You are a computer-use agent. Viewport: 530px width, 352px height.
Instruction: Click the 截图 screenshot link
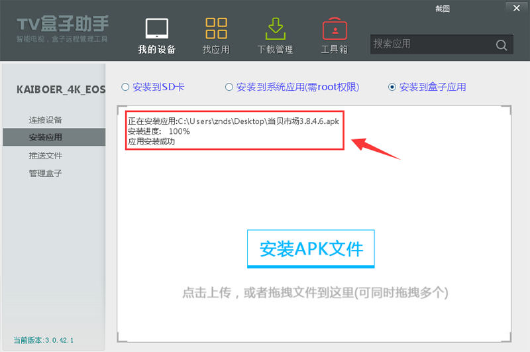click(443, 9)
